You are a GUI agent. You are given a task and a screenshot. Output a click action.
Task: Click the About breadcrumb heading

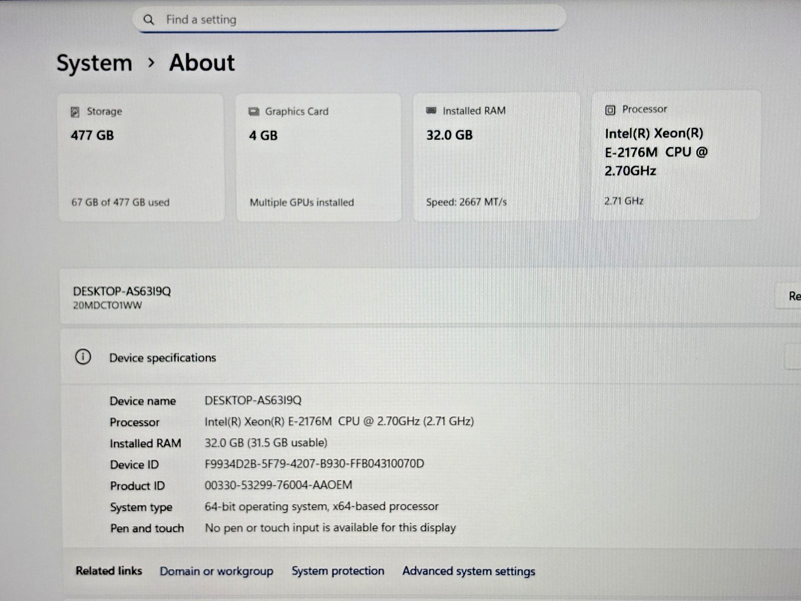202,63
